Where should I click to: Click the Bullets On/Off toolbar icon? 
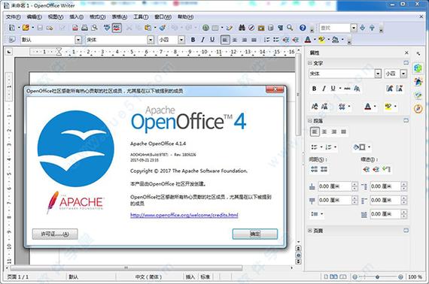(276, 40)
